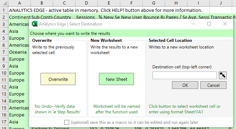Select column header I
Image resolution: width=236 pixels, height=129 pixels.
click(x=198, y=3)
